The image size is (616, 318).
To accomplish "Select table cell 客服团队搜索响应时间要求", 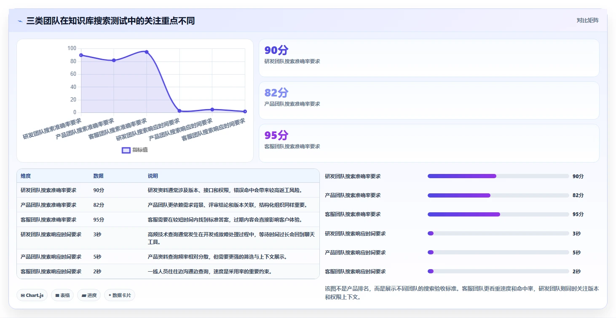I will pyautogui.click(x=51, y=272).
